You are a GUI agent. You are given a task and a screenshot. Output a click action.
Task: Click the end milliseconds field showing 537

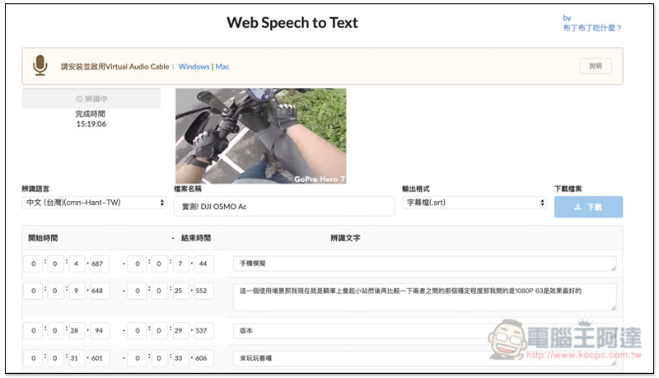click(203, 330)
